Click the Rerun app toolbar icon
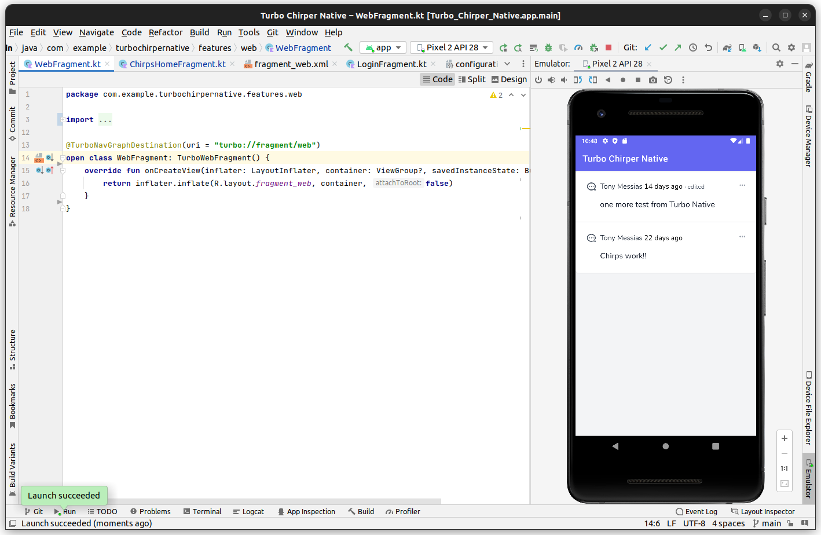 pyautogui.click(x=503, y=47)
